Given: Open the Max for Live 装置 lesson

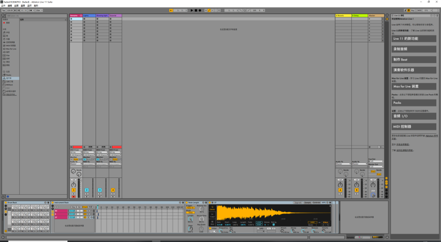Looking at the screenshot, I should 414,86.
